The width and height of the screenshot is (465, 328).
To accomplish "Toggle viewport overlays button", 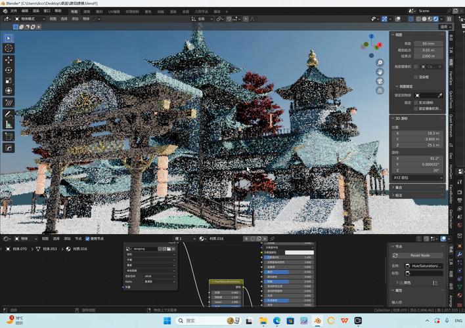I will click(398, 19).
